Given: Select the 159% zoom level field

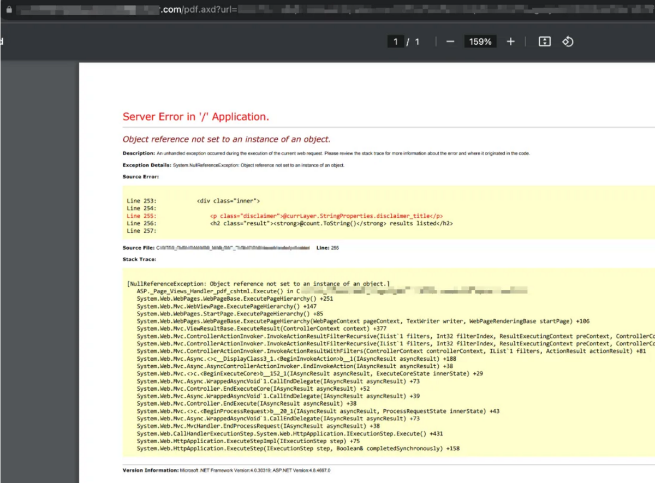Looking at the screenshot, I should click(480, 41).
